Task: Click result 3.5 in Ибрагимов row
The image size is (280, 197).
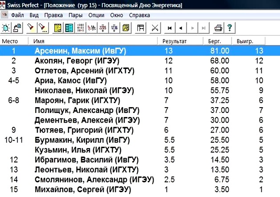Action: pos(169,160)
